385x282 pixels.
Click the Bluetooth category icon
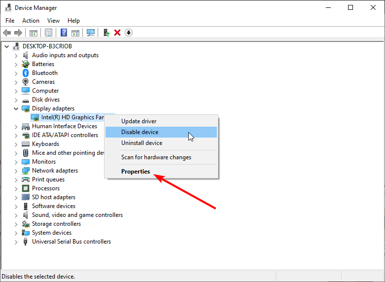(x=26, y=73)
